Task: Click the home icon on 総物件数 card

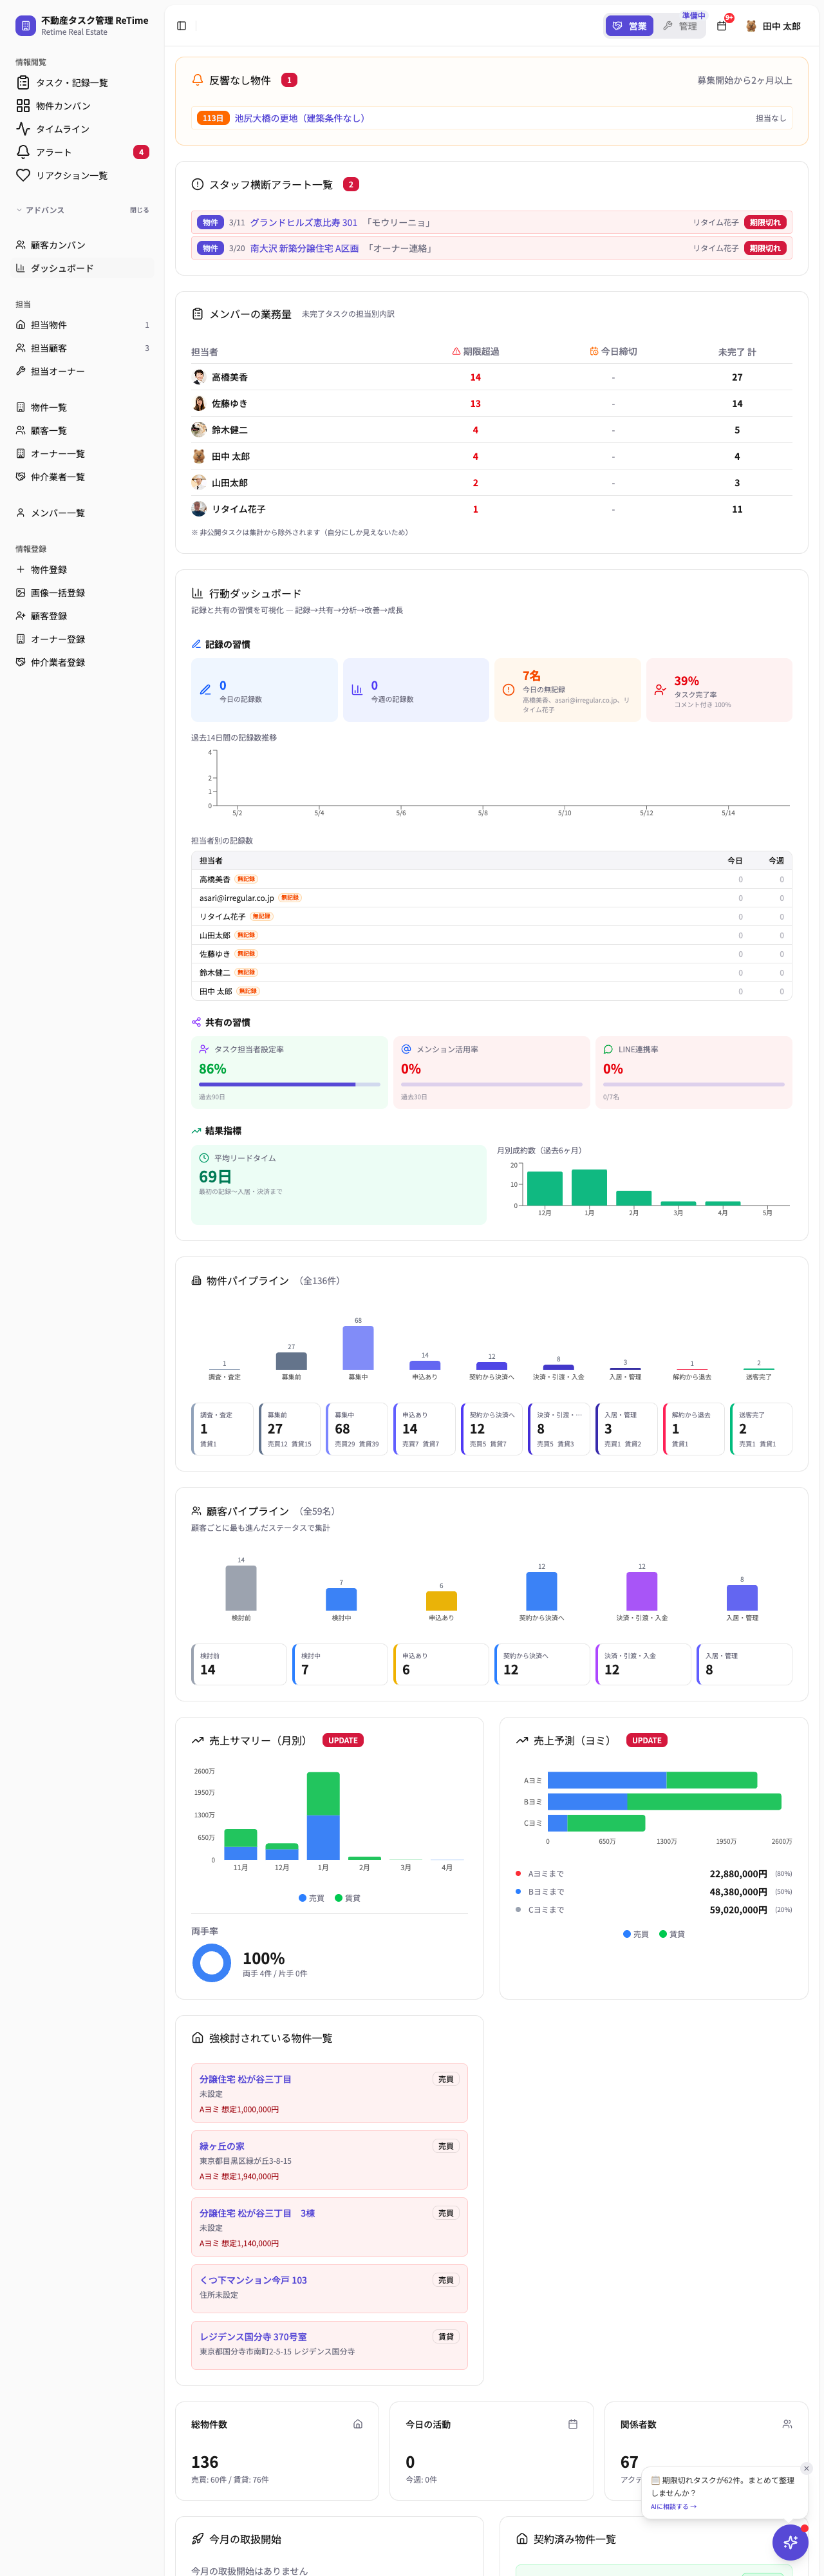Action: [358, 2424]
